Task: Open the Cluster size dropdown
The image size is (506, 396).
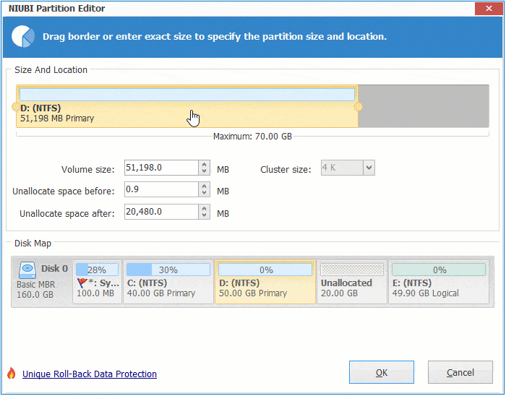Action: tap(368, 169)
